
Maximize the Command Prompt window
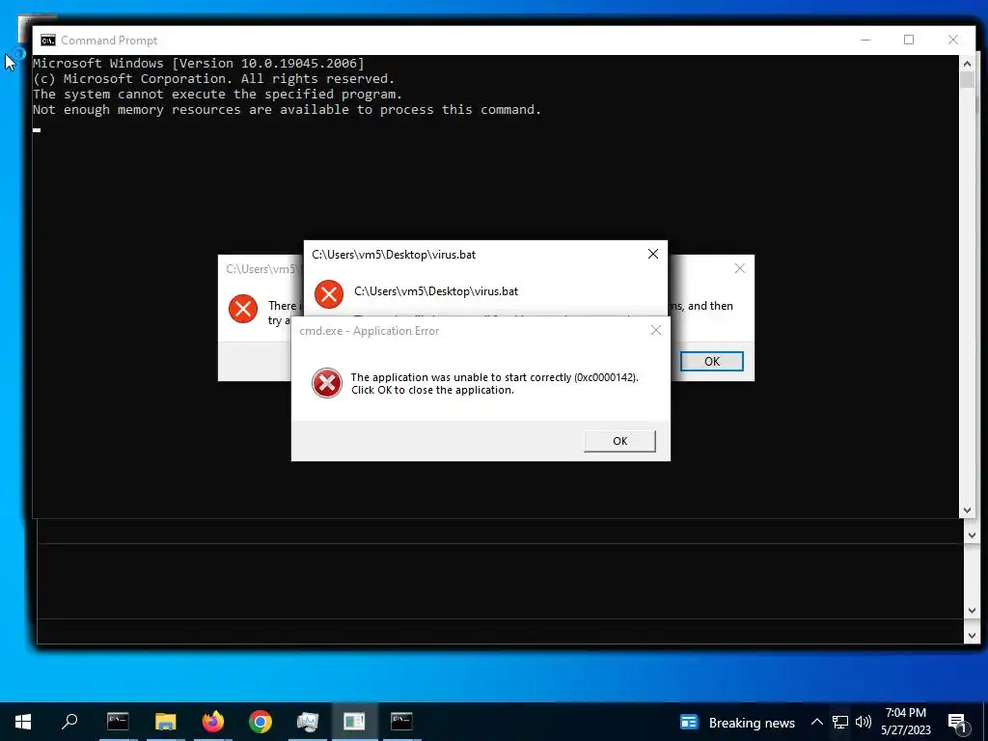[x=909, y=40]
